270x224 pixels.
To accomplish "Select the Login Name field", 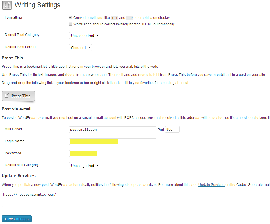I will [113, 142].
